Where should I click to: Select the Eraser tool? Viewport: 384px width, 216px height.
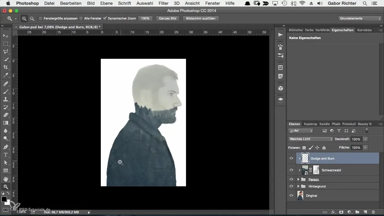point(6,115)
